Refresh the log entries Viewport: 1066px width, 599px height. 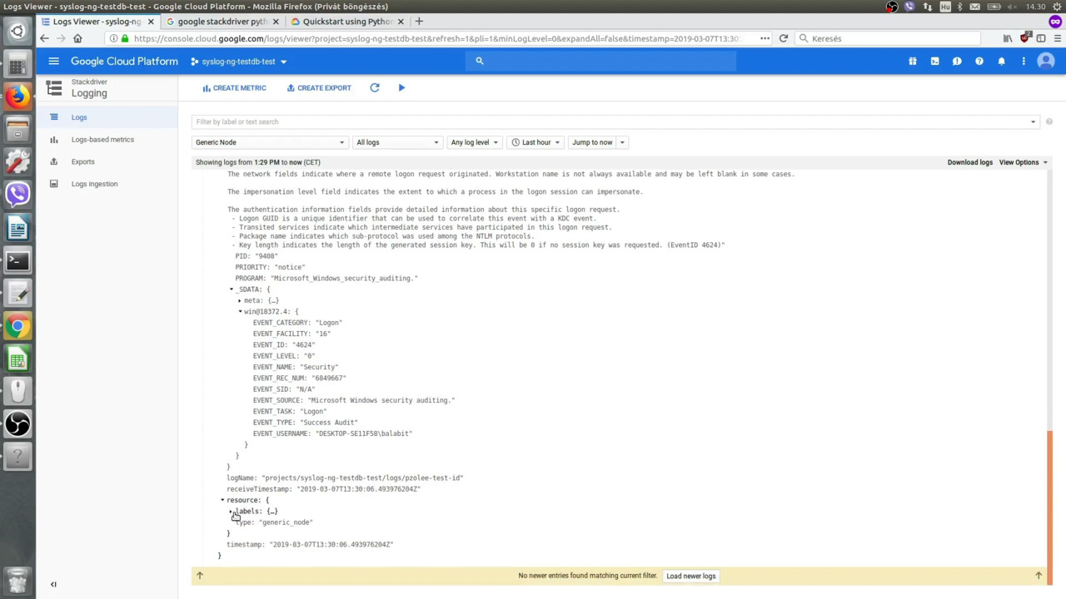[x=375, y=87]
